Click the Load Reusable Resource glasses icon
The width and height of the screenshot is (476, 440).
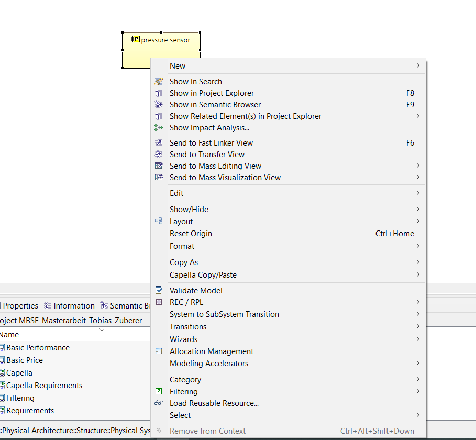tap(159, 403)
